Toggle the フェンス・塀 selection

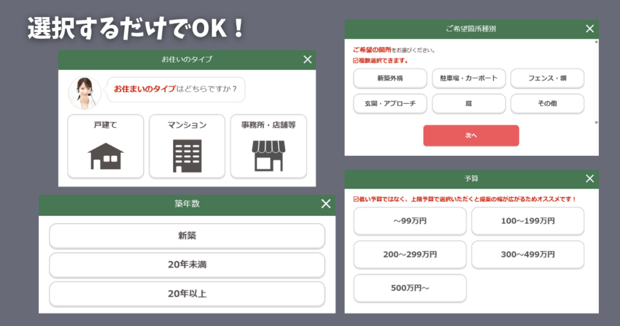point(547,78)
